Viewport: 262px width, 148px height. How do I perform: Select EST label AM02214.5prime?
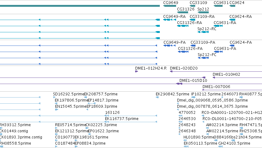point(222,131)
